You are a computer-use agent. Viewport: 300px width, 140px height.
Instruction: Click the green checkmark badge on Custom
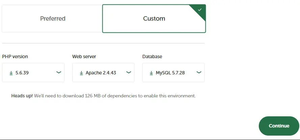coord(200,10)
